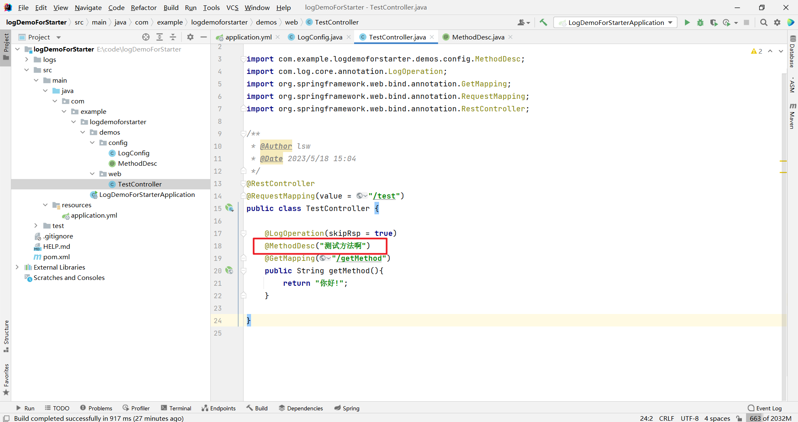Start debugging with the bug icon
This screenshot has width=798, height=422.
point(701,22)
